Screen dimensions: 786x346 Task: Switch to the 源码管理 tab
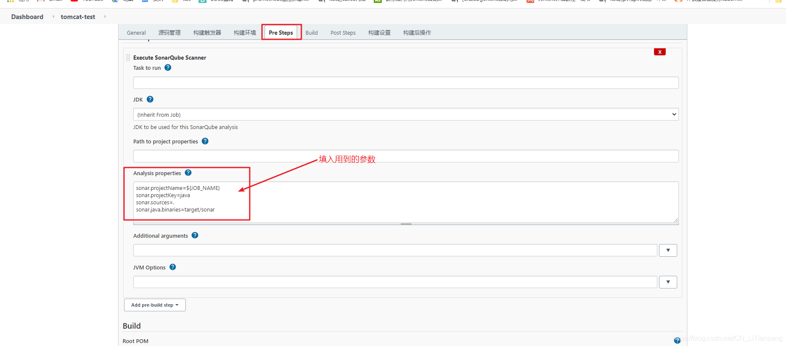click(169, 33)
